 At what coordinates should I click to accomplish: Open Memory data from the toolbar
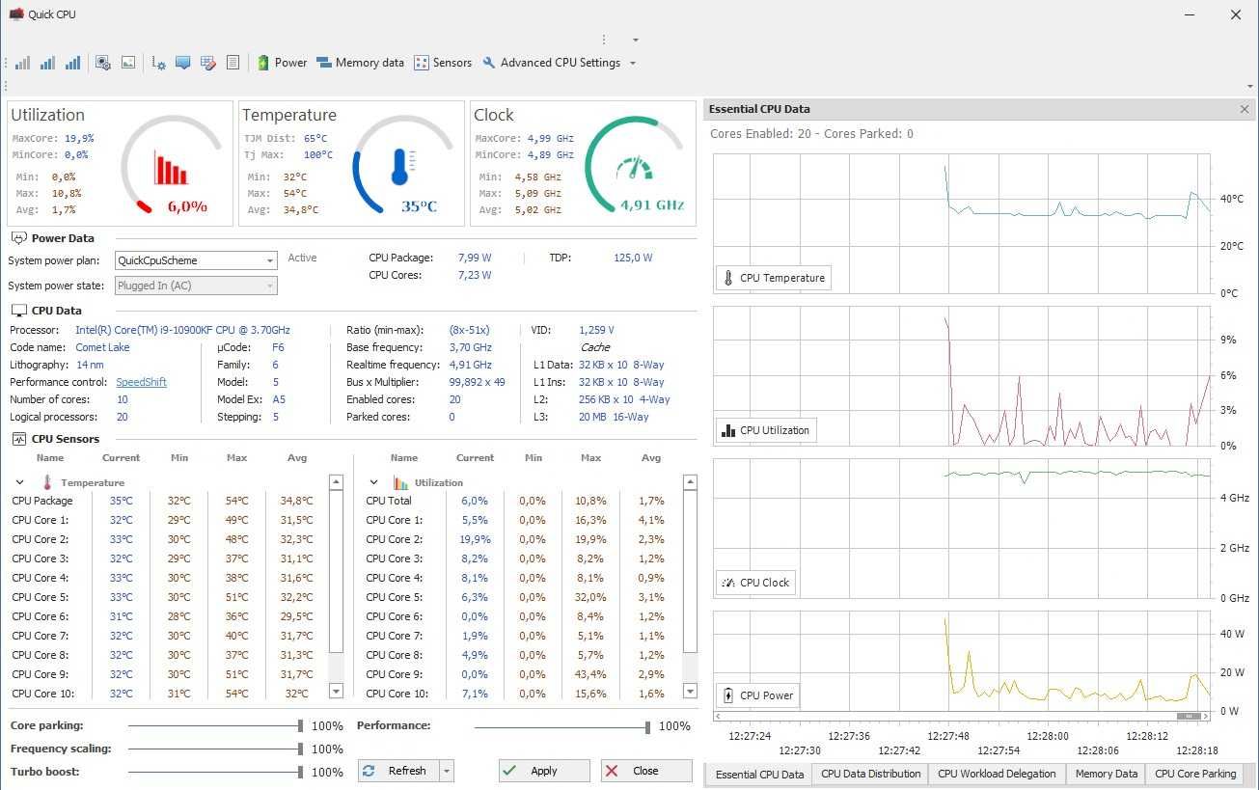click(360, 63)
